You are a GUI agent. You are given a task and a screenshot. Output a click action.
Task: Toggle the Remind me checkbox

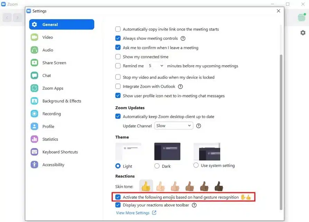point(118,66)
